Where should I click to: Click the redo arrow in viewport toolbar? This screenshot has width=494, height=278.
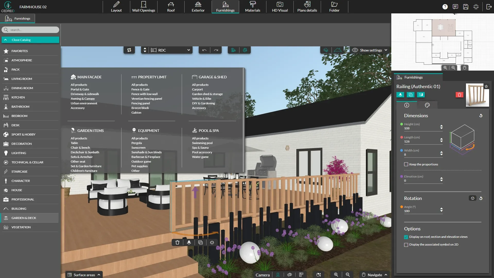click(x=216, y=50)
